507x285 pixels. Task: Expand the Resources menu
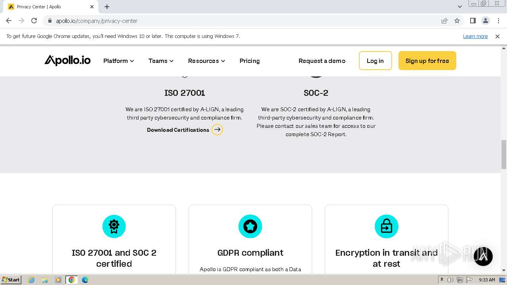click(x=206, y=61)
